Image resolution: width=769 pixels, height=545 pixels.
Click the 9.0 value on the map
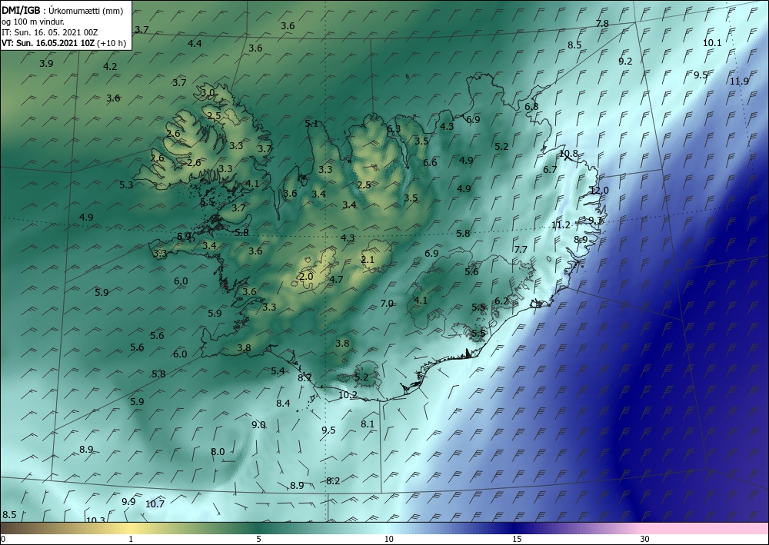pyautogui.click(x=258, y=425)
